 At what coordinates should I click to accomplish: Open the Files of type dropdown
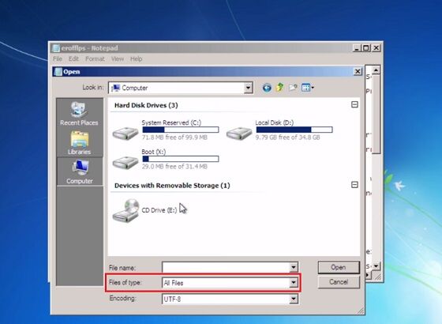(x=294, y=283)
